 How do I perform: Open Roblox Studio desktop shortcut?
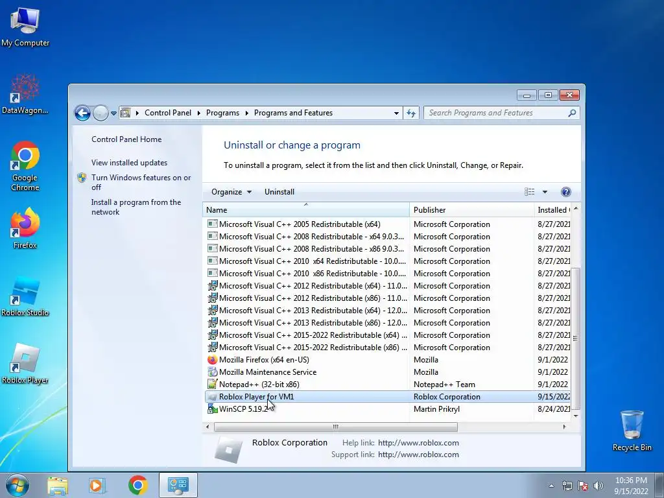(x=25, y=296)
